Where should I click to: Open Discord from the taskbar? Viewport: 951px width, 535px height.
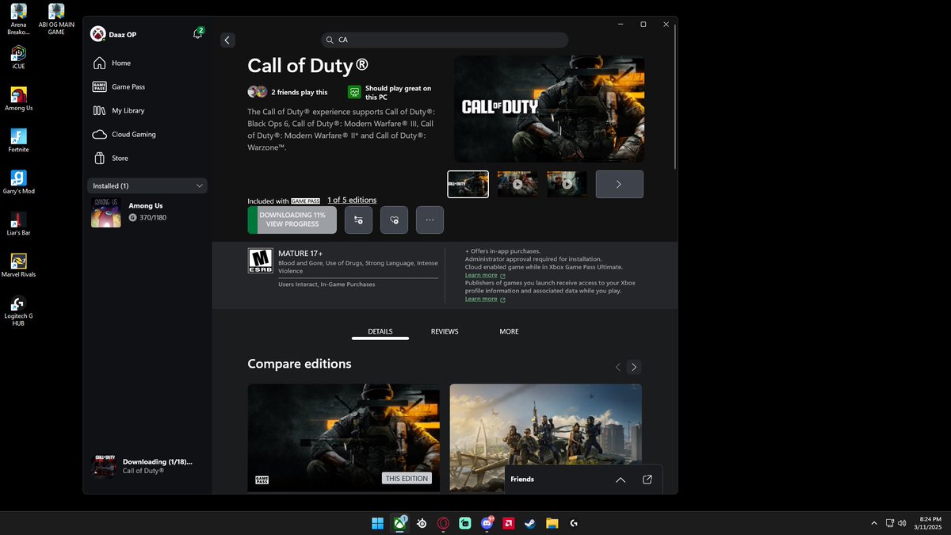(x=487, y=523)
